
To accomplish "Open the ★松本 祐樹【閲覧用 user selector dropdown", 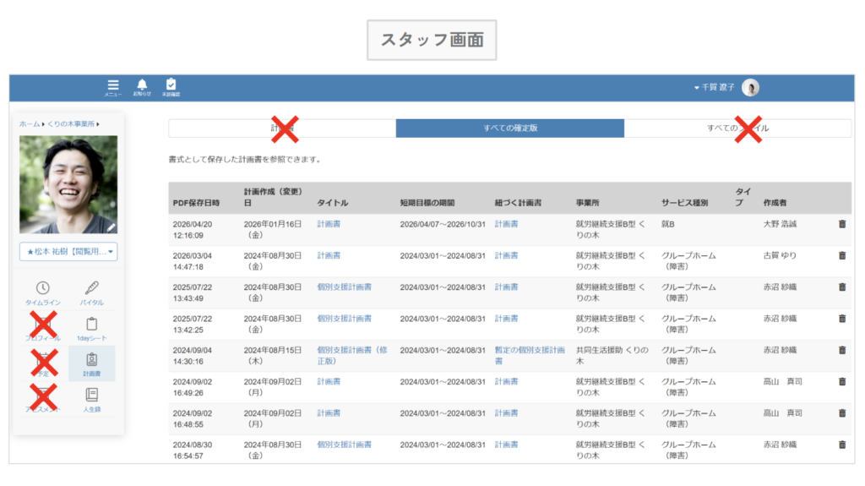I will click(x=68, y=252).
